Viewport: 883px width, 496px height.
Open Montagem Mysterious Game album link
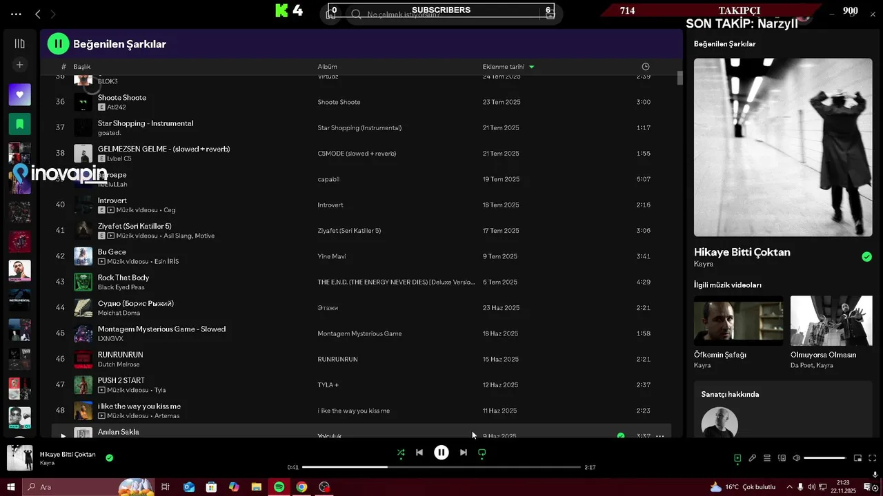pyautogui.click(x=359, y=333)
